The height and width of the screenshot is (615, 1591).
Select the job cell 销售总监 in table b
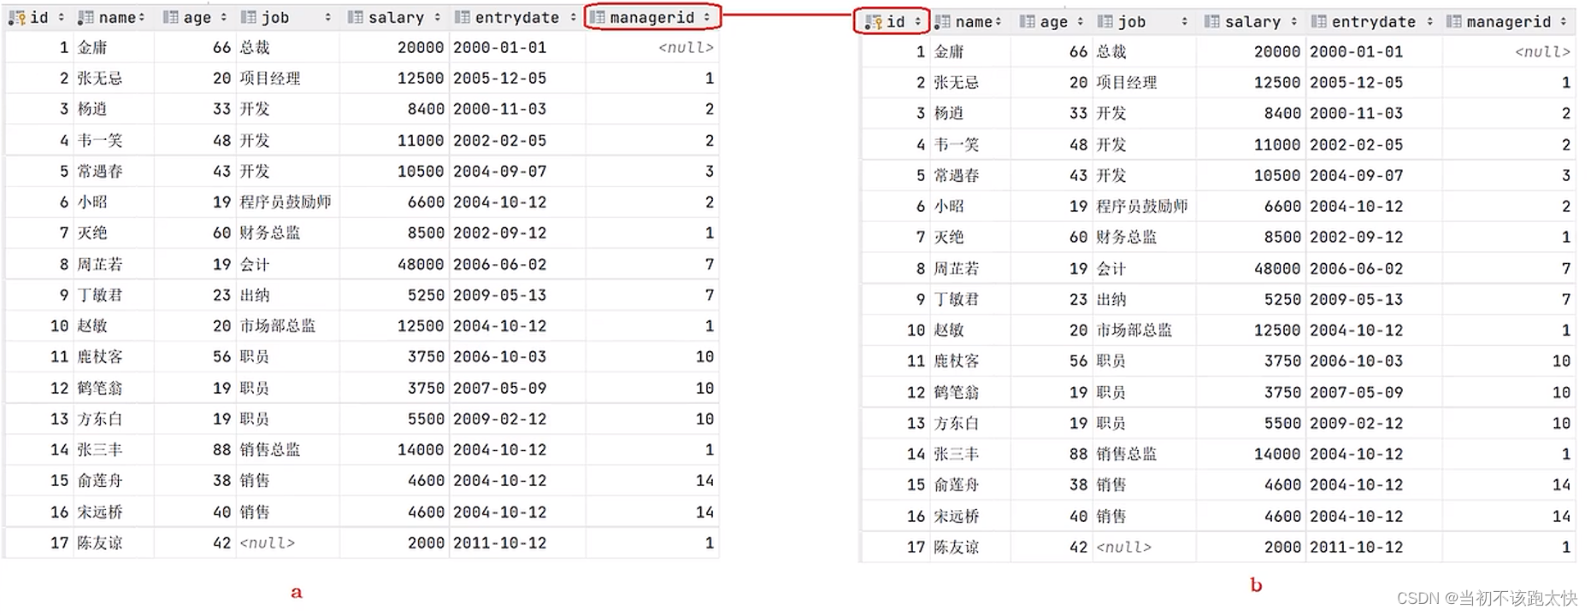[x=1126, y=454]
